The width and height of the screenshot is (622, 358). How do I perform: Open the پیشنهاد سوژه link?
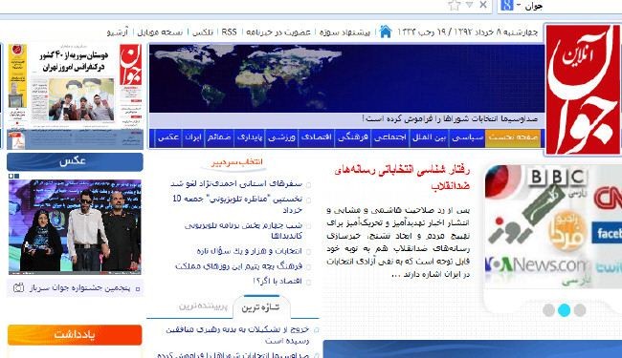click(x=344, y=32)
